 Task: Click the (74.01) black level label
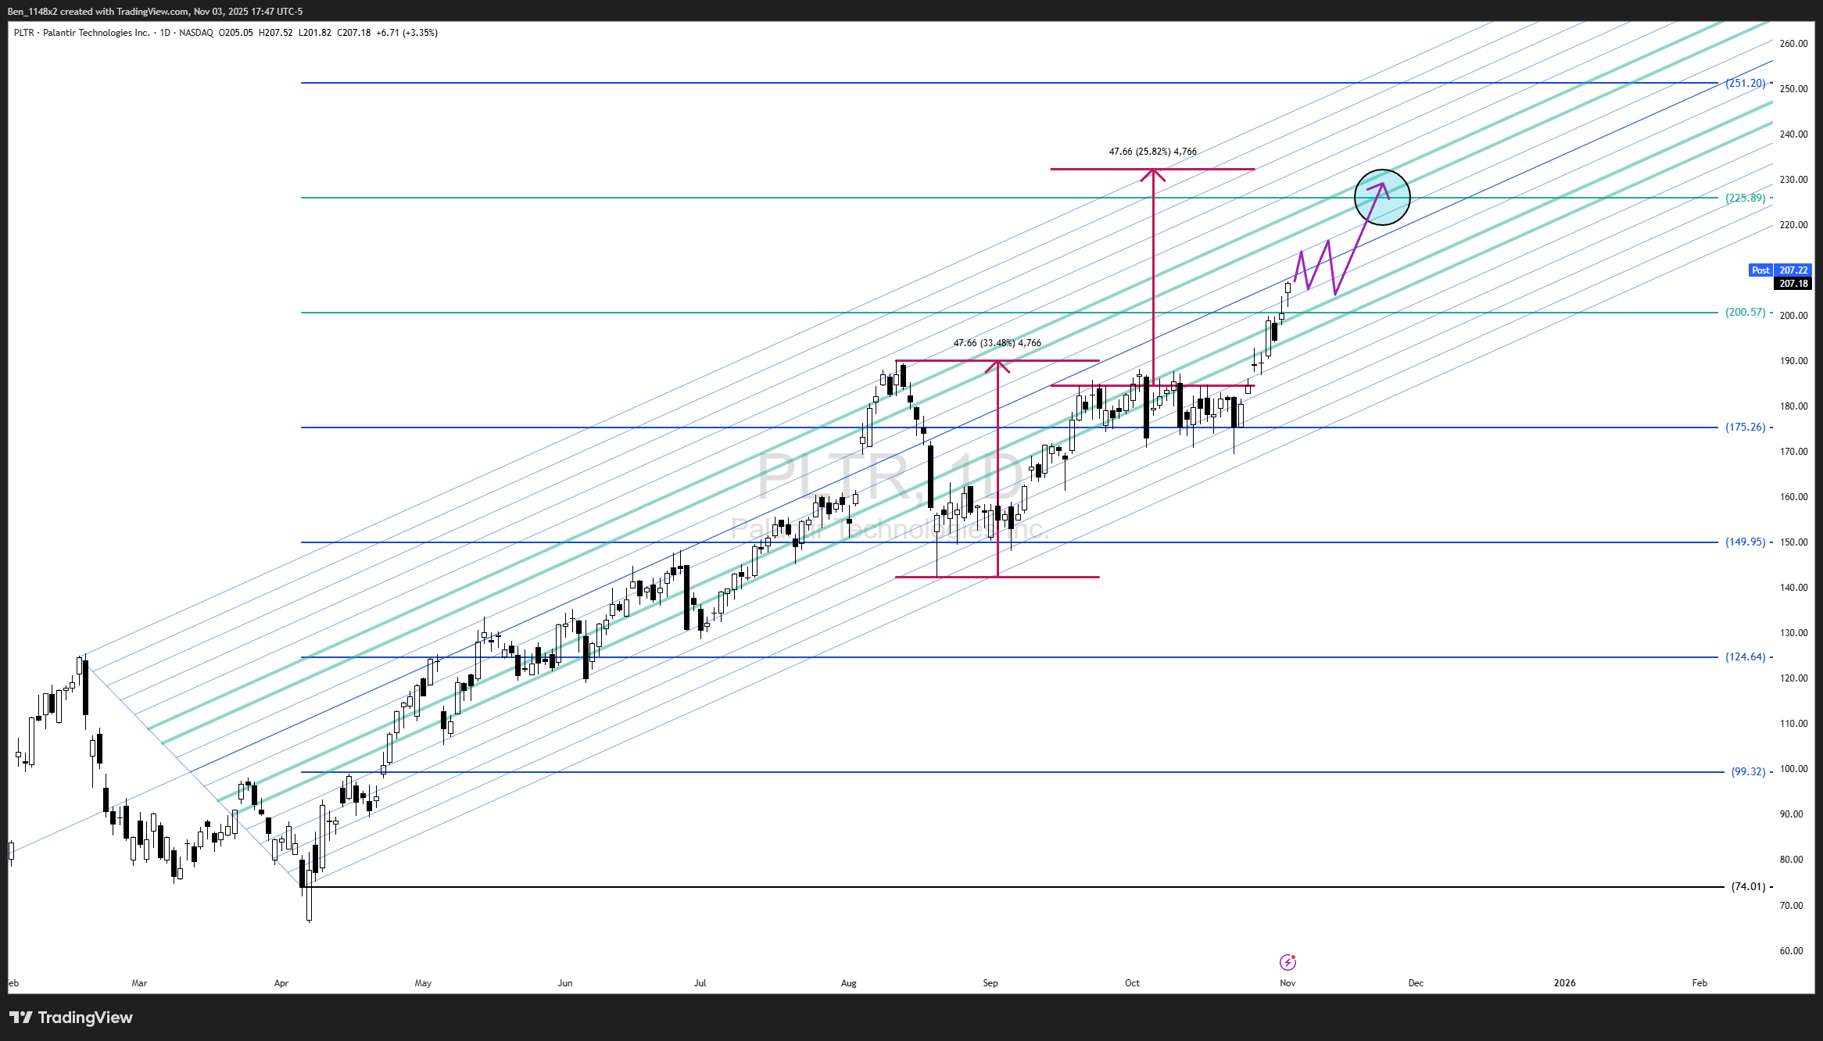[1748, 886]
